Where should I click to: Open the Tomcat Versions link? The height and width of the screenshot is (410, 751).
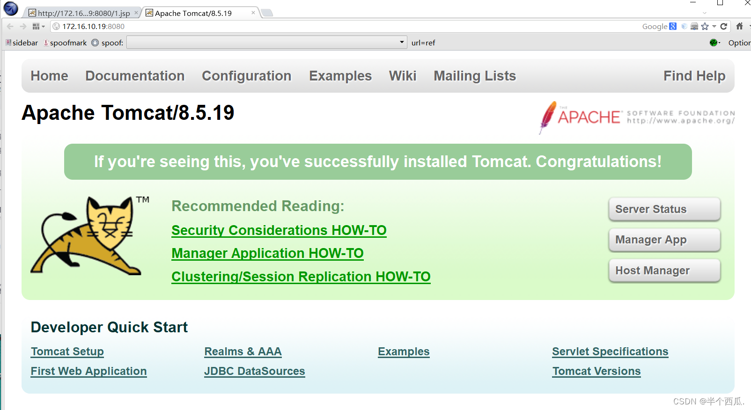(x=596, y=371)
